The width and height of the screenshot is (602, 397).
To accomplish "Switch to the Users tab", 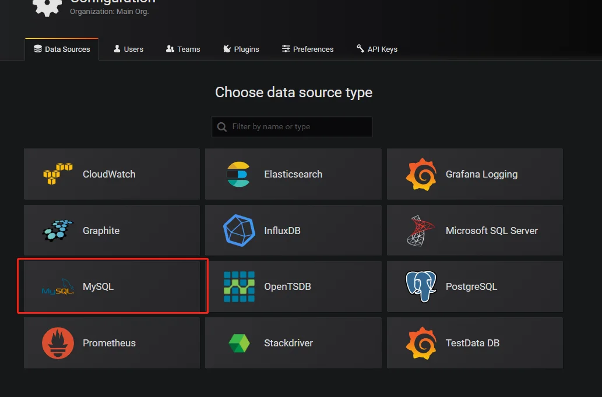I will 129,49.
